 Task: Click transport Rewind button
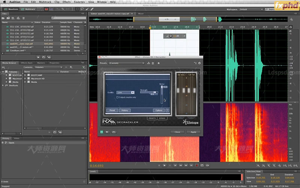[181, 165]
